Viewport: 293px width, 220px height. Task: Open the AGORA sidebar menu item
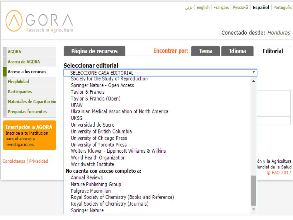click(x=30, y=52)
